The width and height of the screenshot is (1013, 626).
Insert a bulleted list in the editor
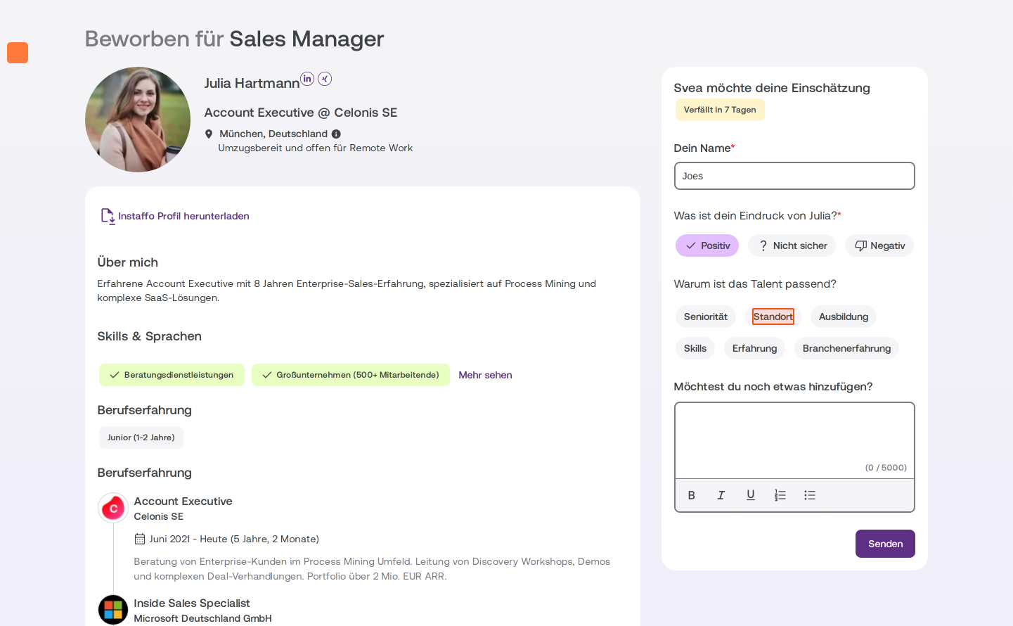point(810,495)
